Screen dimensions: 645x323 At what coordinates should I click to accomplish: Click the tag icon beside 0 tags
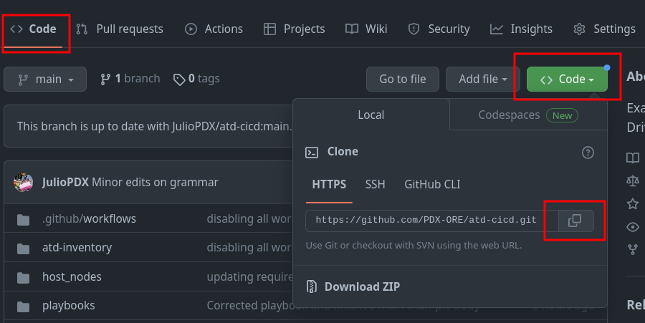(x=179, y=79)
